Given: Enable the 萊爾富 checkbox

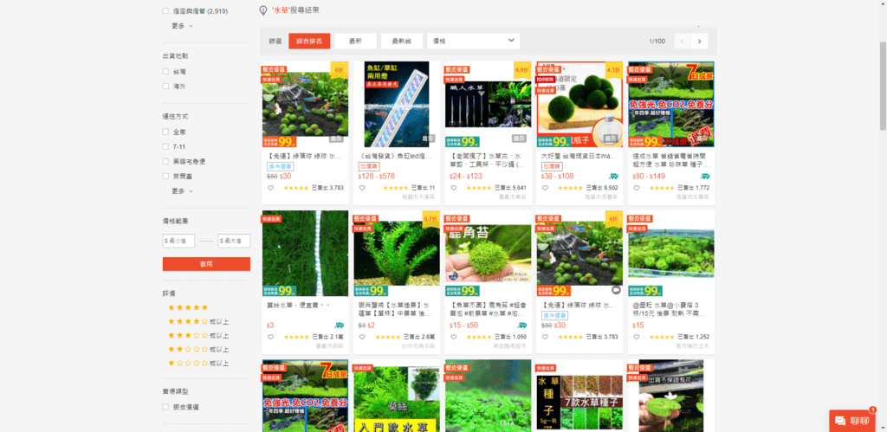Looking at the screenshot, I should pos(165,176).
